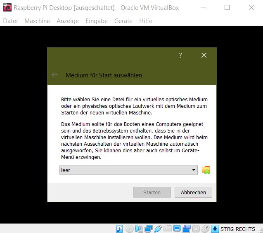Click the 'Medium für Start auswählen' heading
Image resolution: width=263 pixels, height=233 pixels.
click(x=104, y=75)
